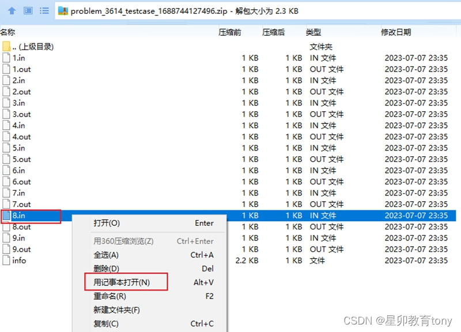Select the 6.in file icon

pyautogui.click(x=6, y=170)
